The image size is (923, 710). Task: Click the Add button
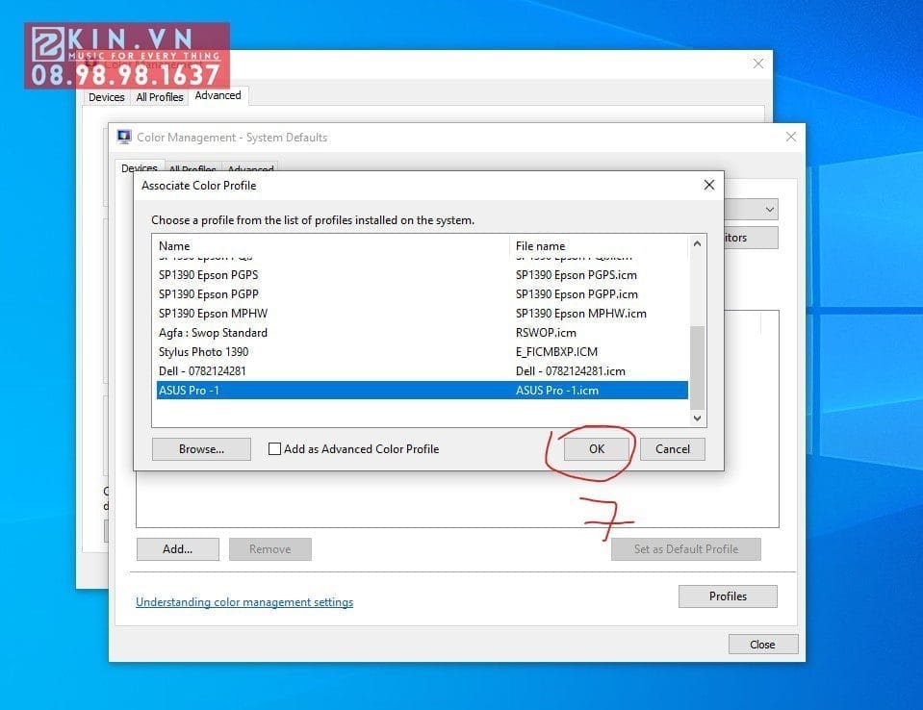(x=177, y=548)
